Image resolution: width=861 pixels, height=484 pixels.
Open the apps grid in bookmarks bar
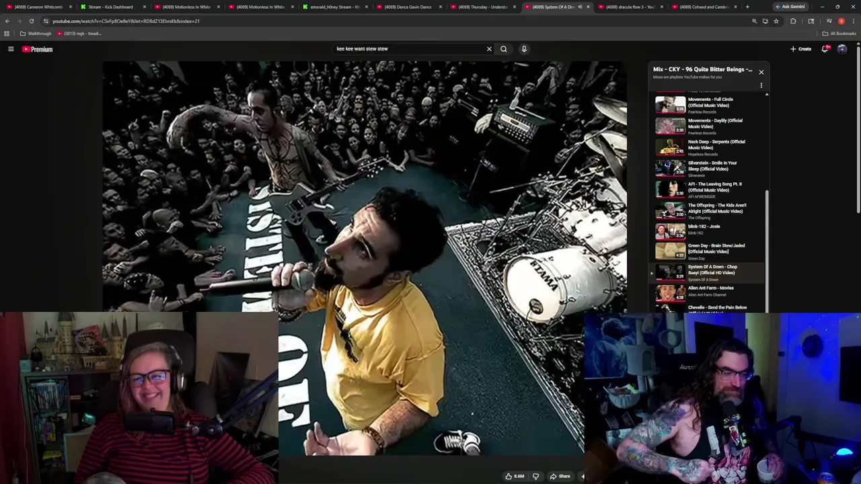pos(7,34)
